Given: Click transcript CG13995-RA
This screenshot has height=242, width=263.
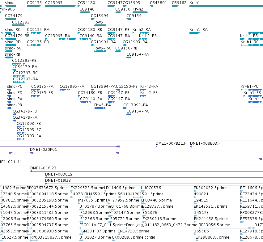Looking at the screenshot, I should pos(57,36).
